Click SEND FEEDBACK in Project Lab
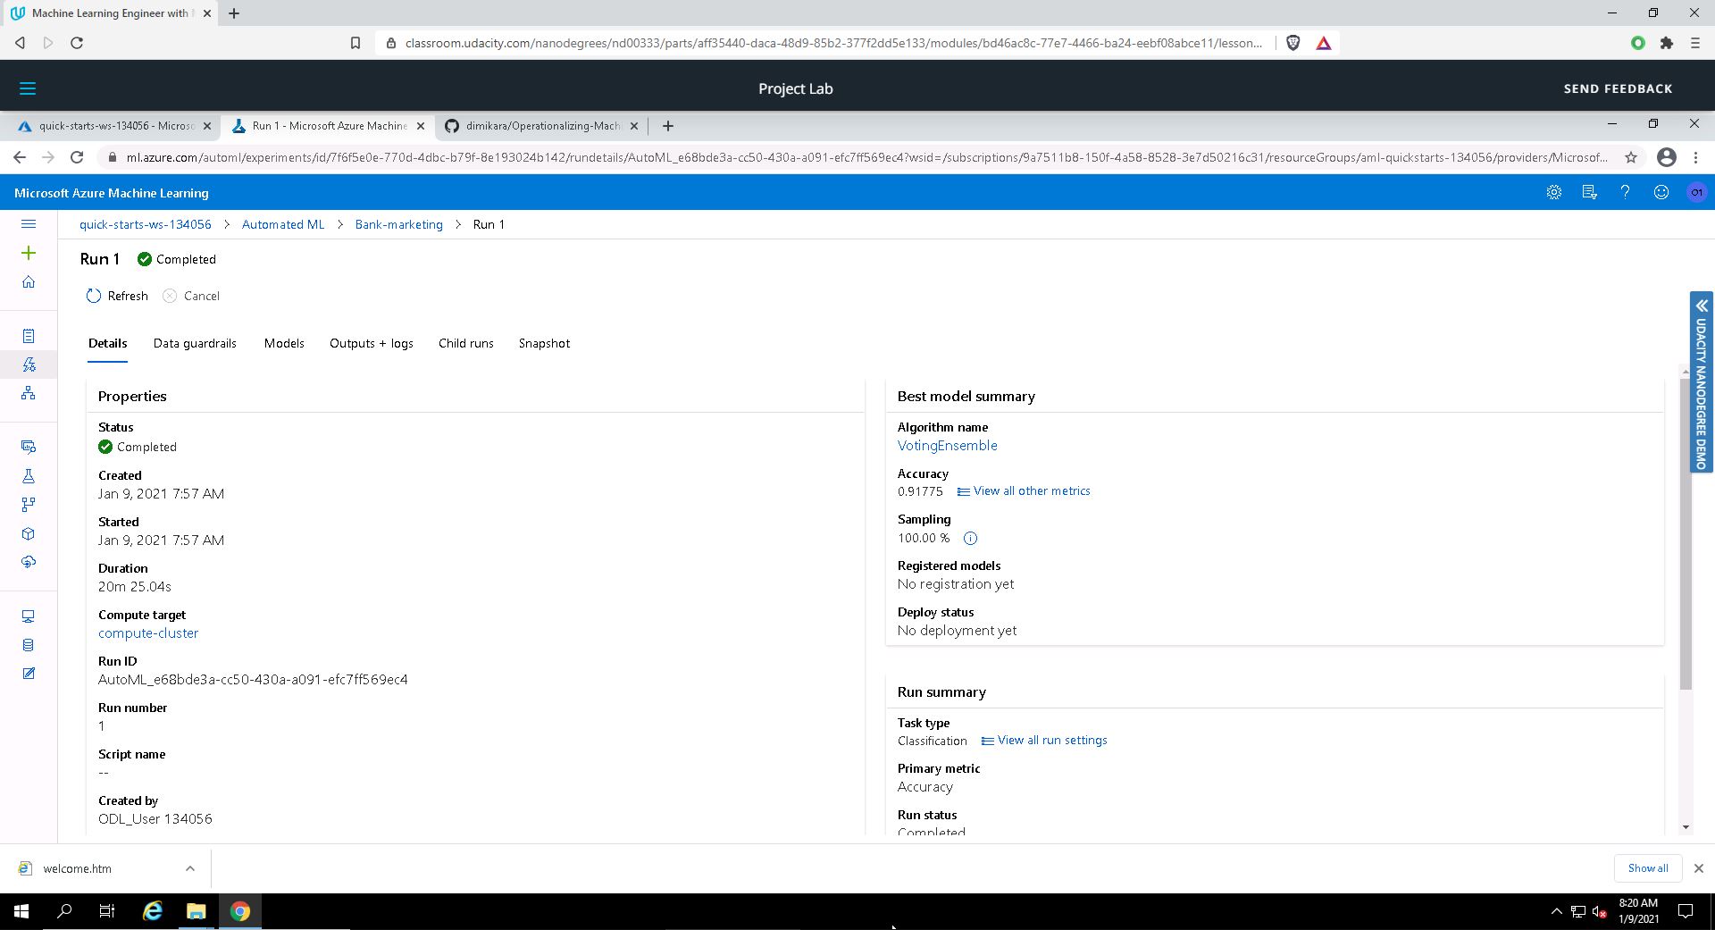1715x930 pixels. (1618, 88)
